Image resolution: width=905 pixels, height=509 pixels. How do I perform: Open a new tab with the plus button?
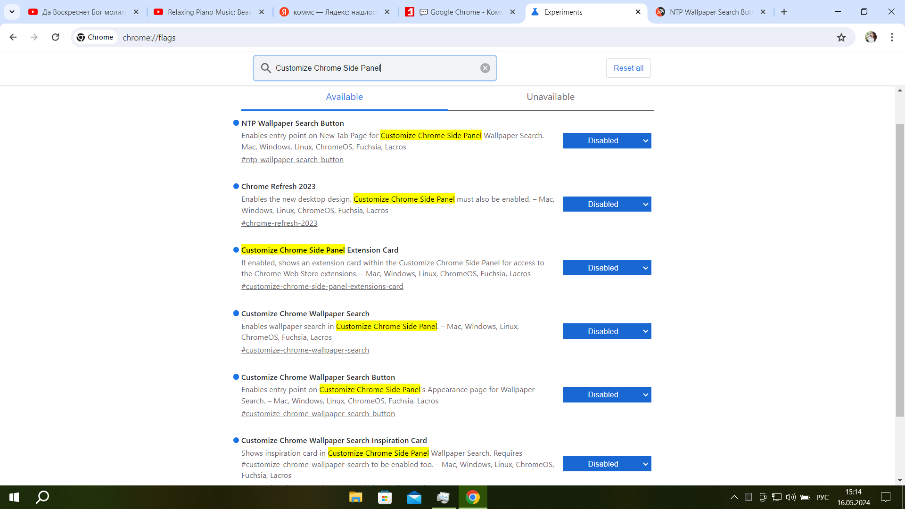(784, 12)
